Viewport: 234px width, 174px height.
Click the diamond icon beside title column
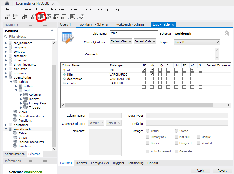tap(64, 74)
